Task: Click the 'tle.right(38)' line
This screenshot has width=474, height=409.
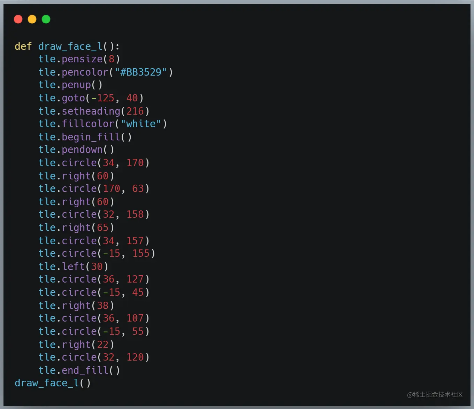Action: (x=76, y=306)
